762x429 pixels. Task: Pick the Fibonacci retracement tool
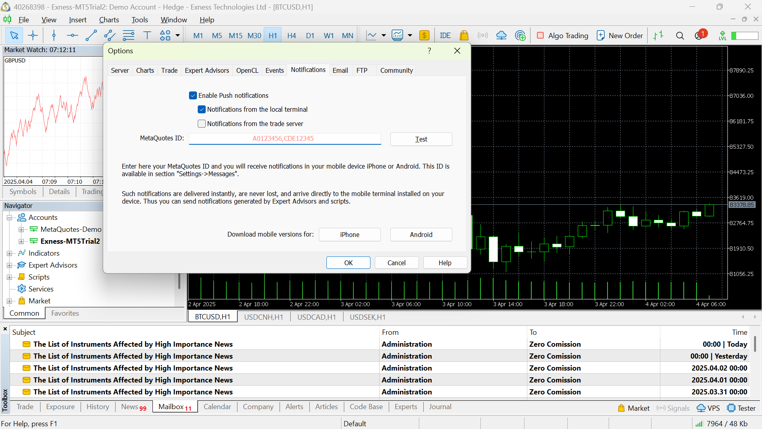click(x=128, y=35)
